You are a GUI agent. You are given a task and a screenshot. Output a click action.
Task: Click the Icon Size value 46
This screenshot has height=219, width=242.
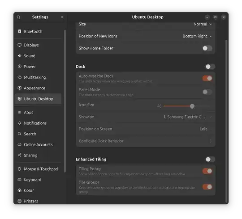click(159, 106)
